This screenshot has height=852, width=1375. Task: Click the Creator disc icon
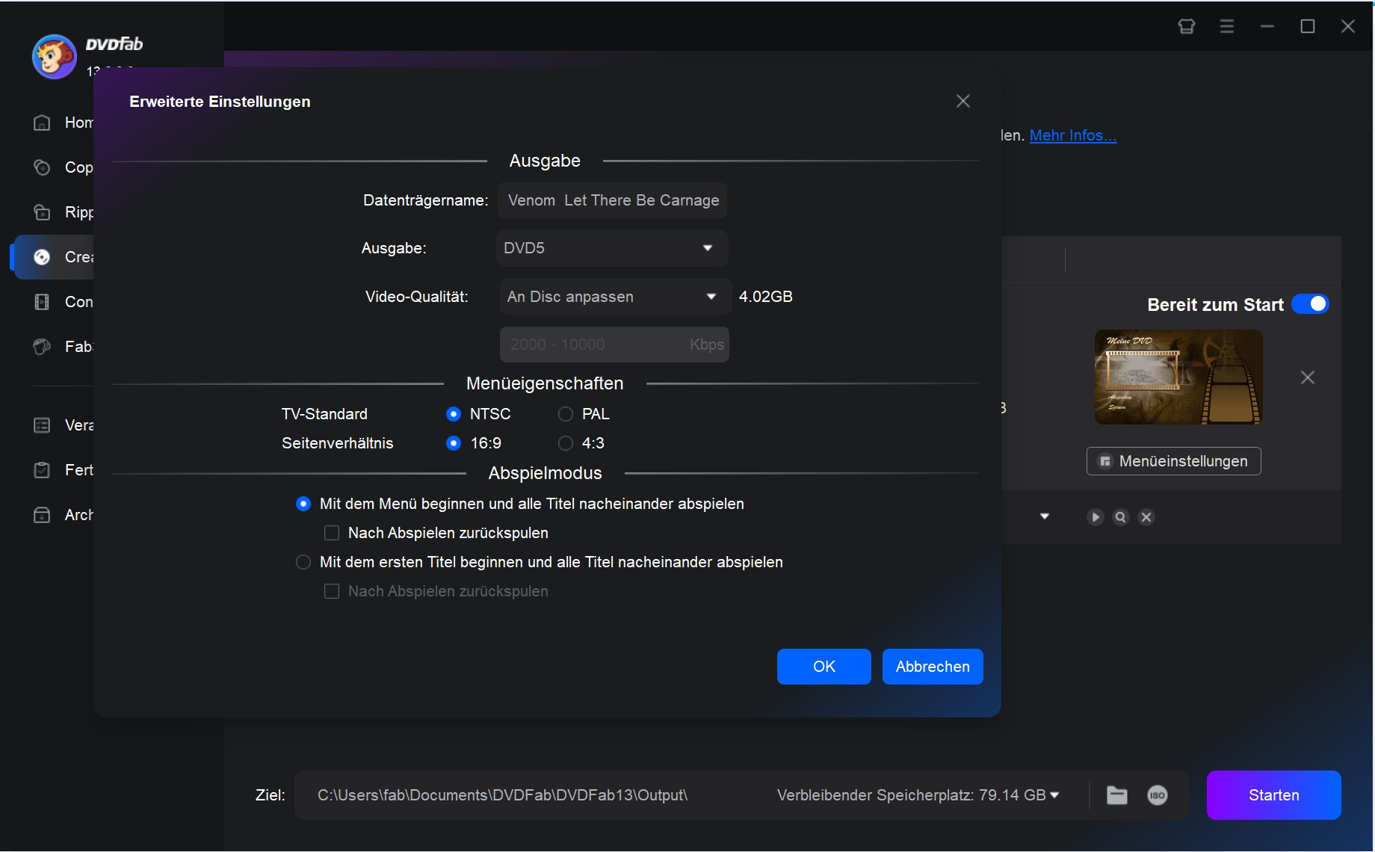[x=42, y=257]
